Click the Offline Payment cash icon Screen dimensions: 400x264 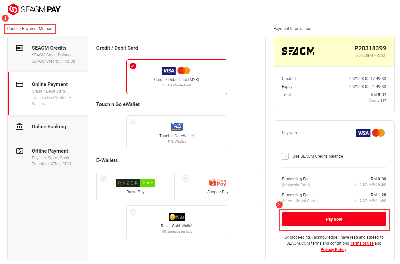pos(19,151)
